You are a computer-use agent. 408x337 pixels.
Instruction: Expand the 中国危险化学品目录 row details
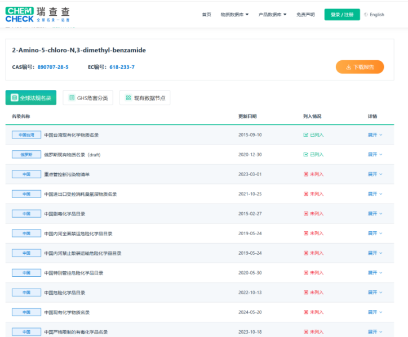point(375,293)
